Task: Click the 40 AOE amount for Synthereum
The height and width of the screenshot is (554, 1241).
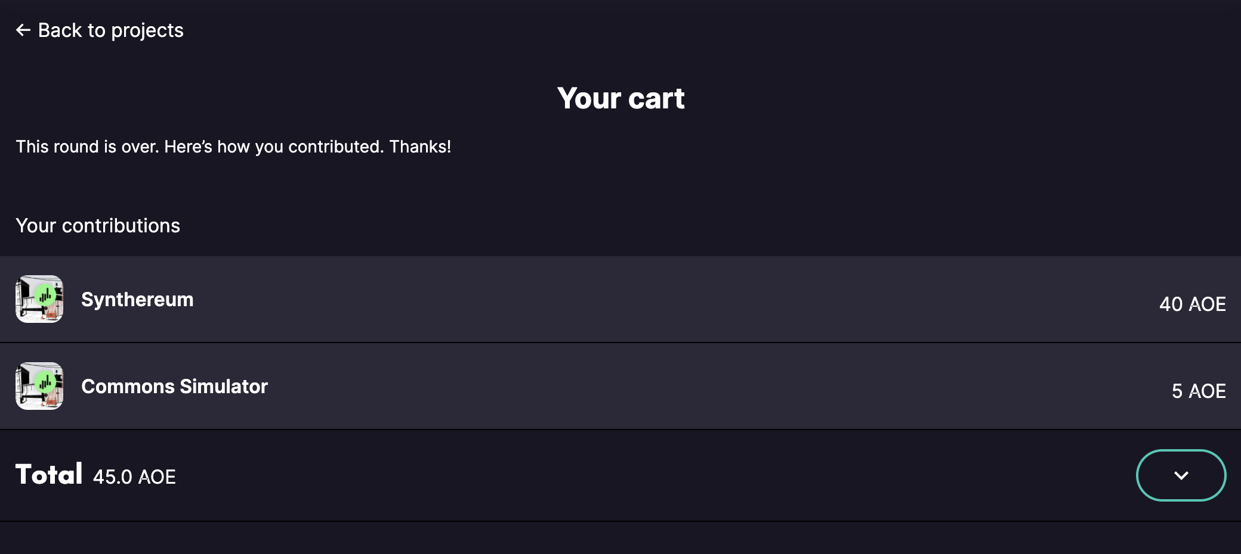Action: coord(1191,304)
